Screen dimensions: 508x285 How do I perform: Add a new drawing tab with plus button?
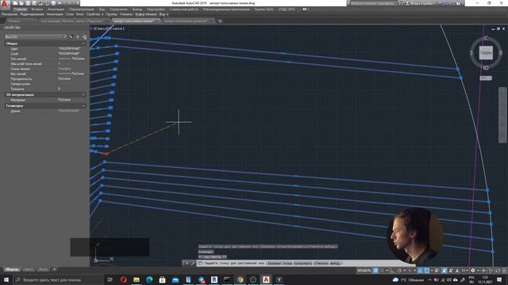(x=220, y=21)
